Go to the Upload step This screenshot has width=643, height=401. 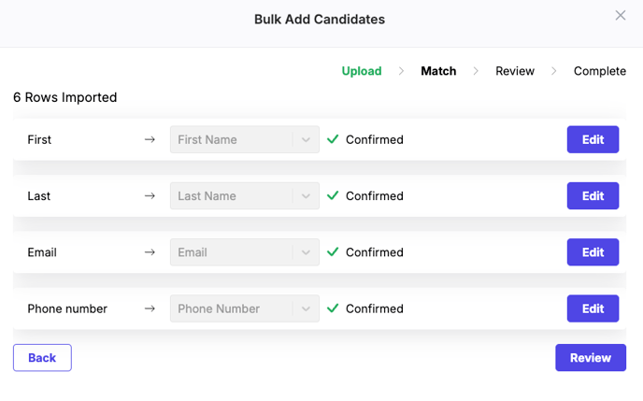click(x=362, y=71)
